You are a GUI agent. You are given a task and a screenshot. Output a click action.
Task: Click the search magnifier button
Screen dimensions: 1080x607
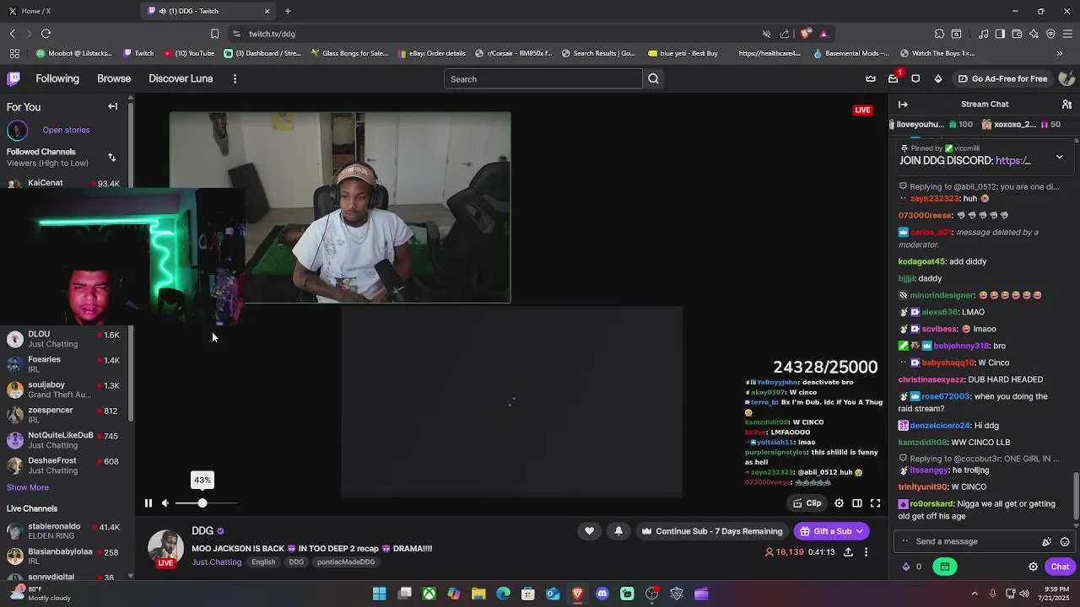click(x=653, y=79)
